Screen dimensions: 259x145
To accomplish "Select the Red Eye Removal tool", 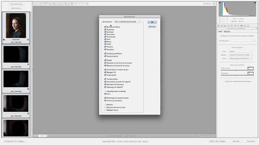I will coord(65,4).
